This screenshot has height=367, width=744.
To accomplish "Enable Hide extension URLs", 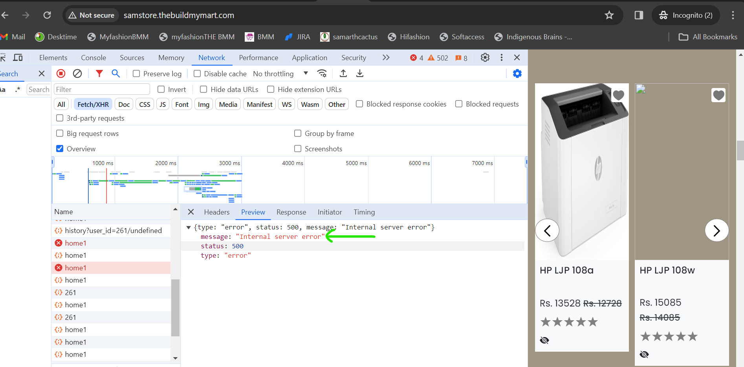I will coord(271,90).
